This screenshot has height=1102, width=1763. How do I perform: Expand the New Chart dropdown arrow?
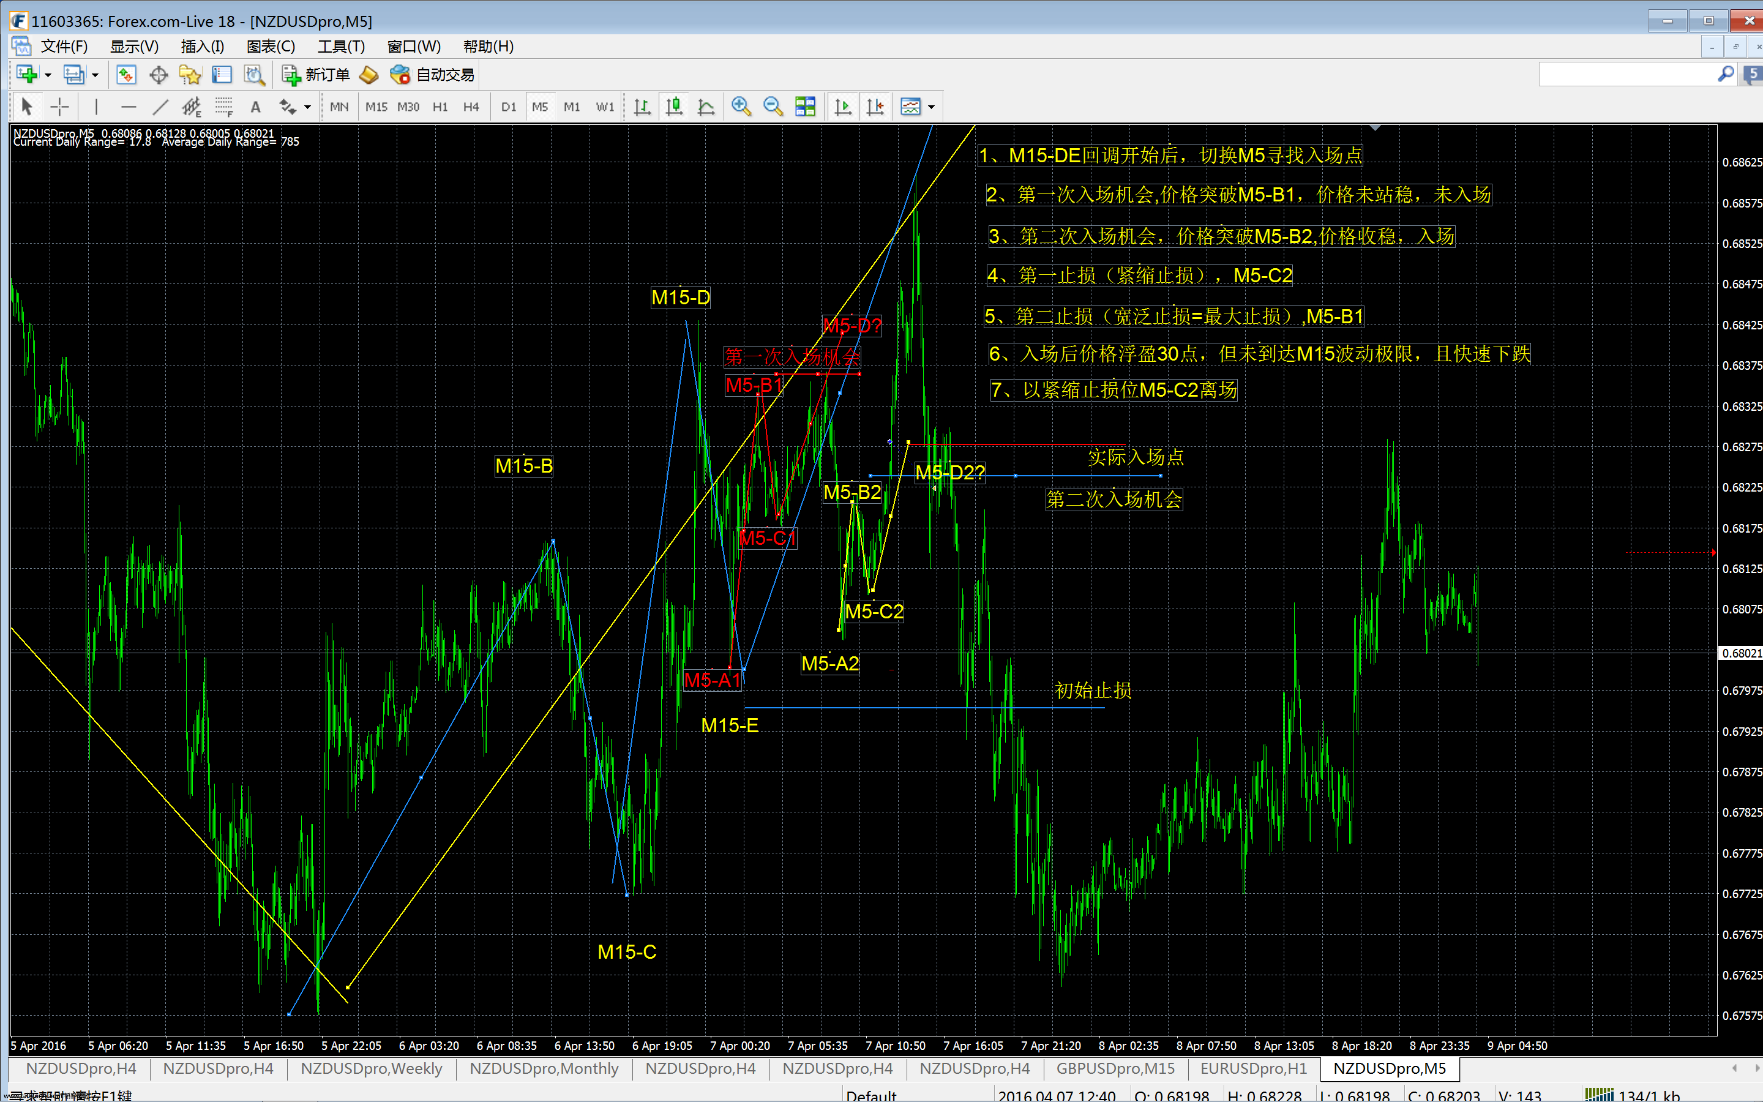coord(48,74)
